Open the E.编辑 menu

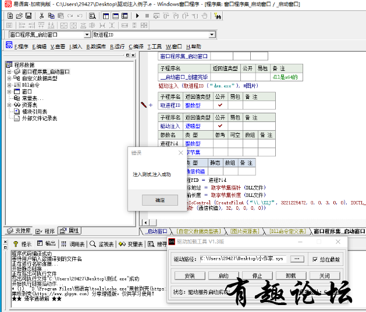coord(39,46)
